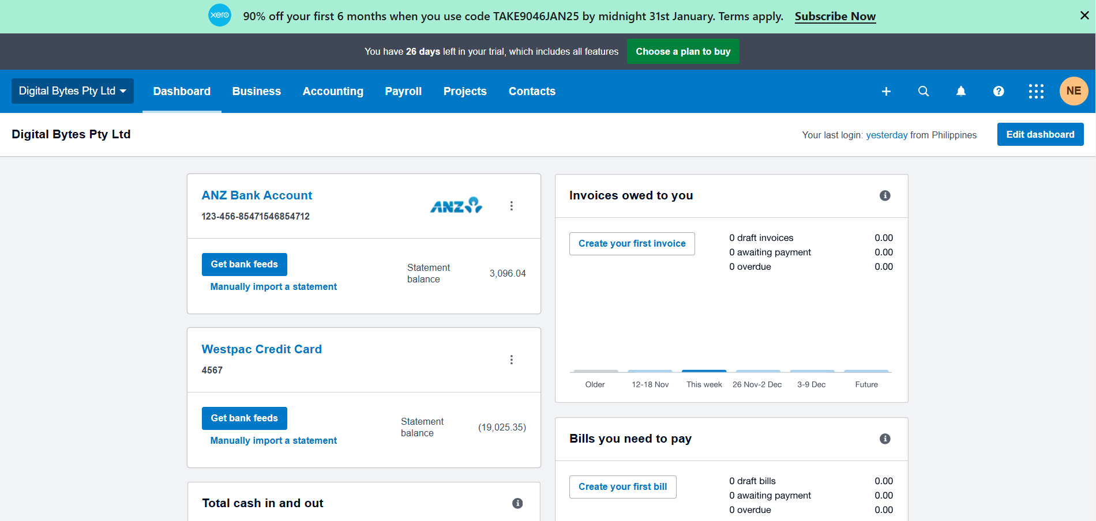
Task: Open the Westpac Credit Card link
Action: click(x=261, y=349)
